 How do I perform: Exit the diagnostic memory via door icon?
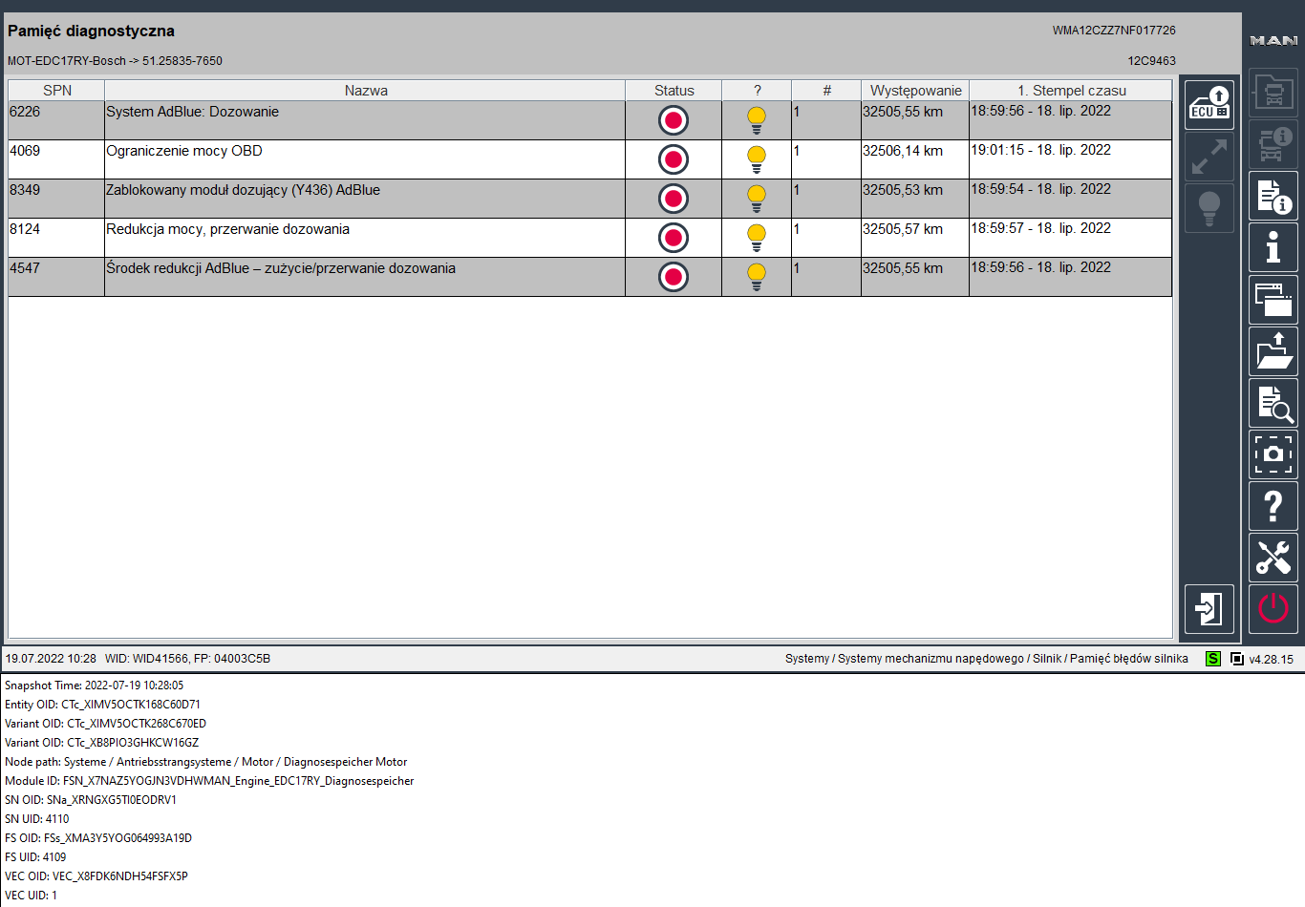(1209, 608)
